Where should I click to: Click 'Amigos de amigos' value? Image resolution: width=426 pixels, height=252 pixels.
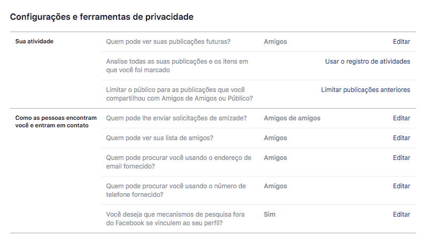(x=292, y=118)
